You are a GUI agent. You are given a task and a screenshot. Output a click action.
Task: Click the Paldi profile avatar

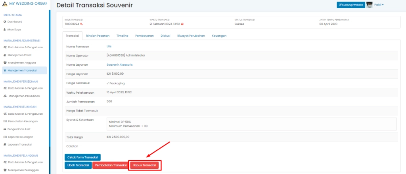tap(370, 5)
